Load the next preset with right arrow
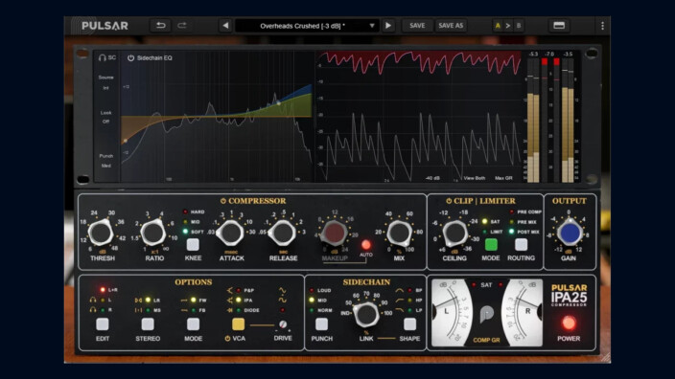This screenshot has width=675, height=379. pyautogui.click(x=388, y=25)
